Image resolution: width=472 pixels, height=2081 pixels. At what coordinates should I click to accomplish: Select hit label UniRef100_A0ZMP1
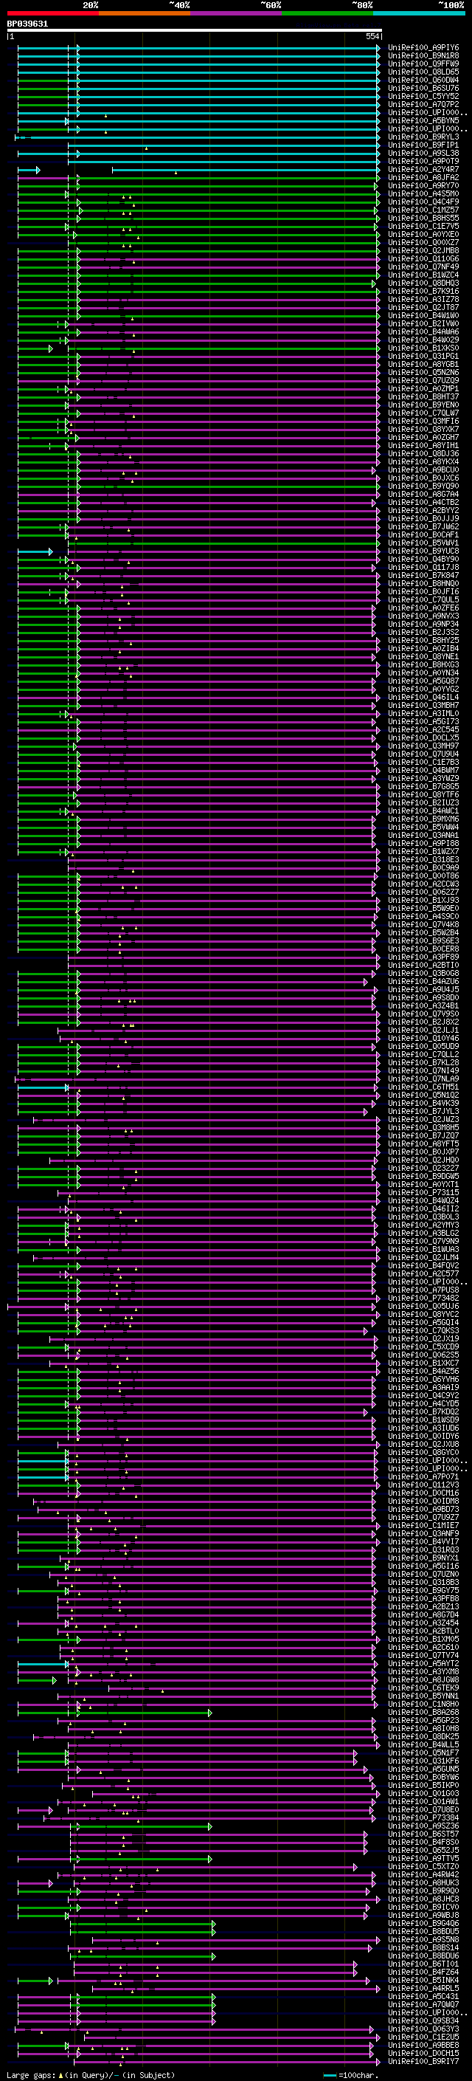point(423,388)
